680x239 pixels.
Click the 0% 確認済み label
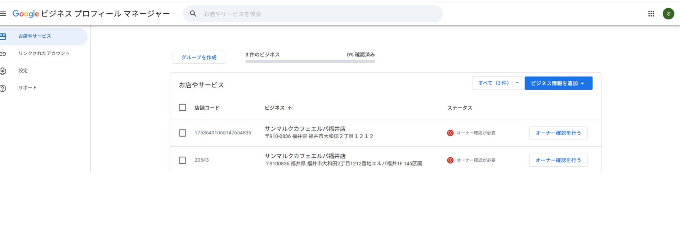point(361,55)
